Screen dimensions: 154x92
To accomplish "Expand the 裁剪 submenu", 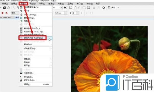I will click(36, 65).
